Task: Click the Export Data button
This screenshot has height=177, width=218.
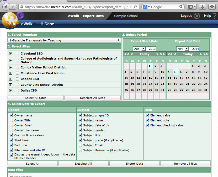Action: pyautogui.click(x=134, y=164)
